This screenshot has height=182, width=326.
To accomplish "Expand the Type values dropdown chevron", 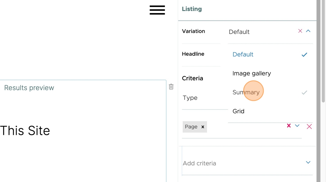I will tap(297, 126).
